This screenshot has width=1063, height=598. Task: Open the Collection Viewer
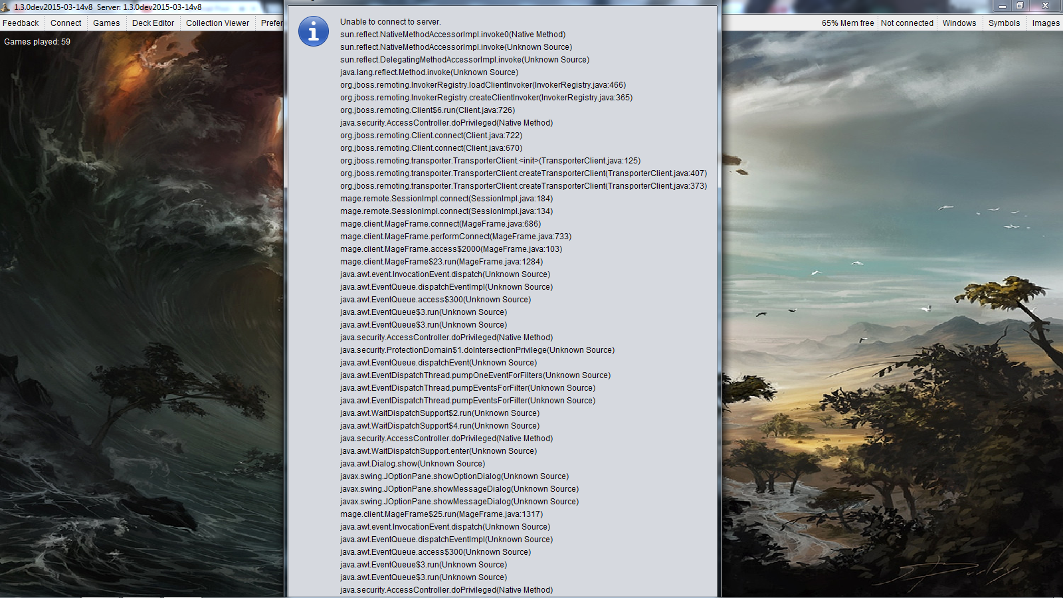click(217, 23)
